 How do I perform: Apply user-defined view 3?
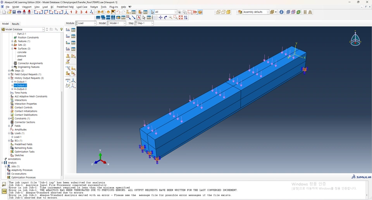(81, 12)
